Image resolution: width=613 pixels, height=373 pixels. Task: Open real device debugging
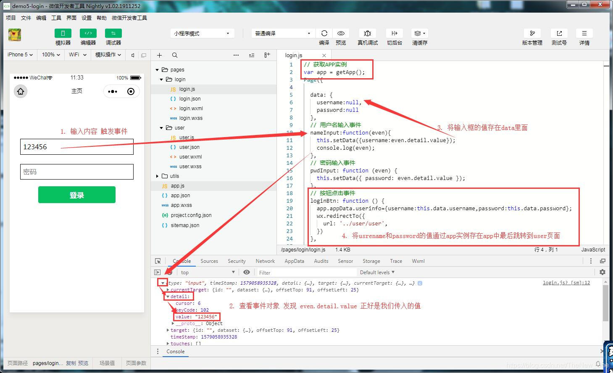(x=368, y=33)
